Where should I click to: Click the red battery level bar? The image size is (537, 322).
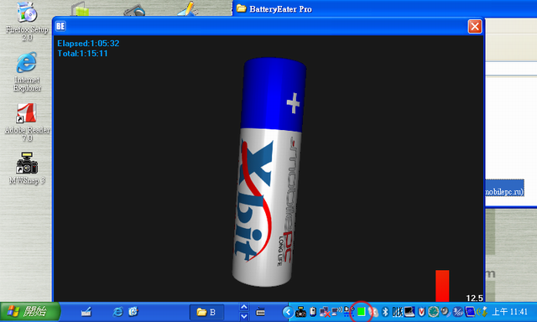click(x=442, y=286)
